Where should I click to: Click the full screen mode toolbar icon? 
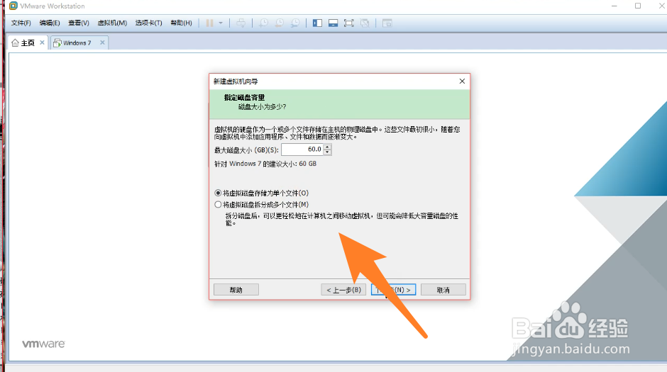tap(349, 23)
